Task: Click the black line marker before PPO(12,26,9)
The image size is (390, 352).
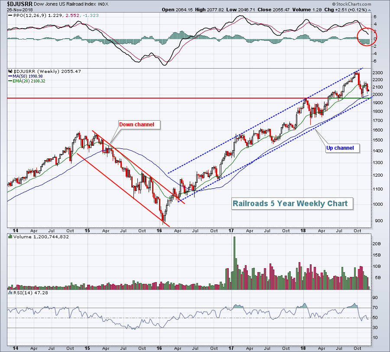Action: coord(10,16)
